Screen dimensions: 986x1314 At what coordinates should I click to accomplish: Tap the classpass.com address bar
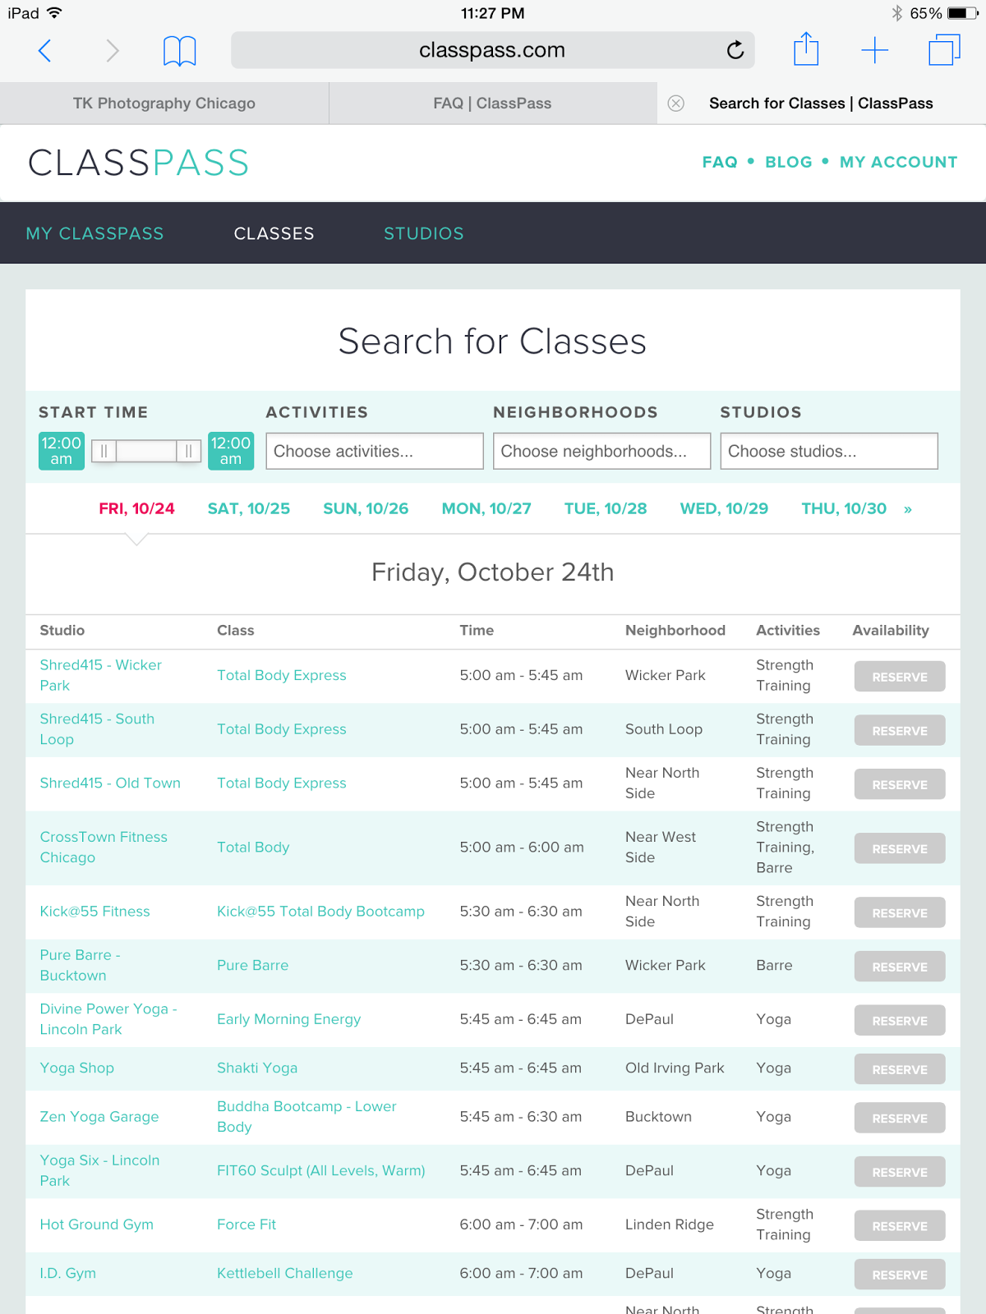tap(492, 50)
